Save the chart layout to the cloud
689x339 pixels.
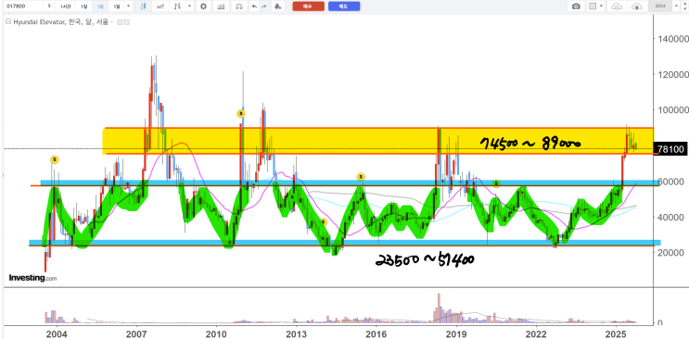point(637,6)
